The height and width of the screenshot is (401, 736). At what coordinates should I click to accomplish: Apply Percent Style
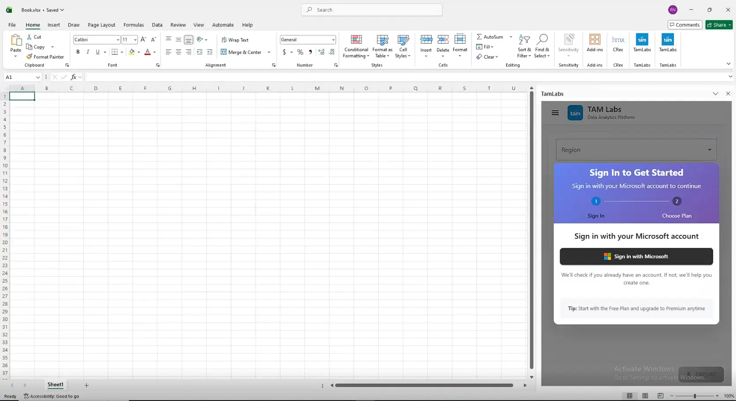pos(300,52)
